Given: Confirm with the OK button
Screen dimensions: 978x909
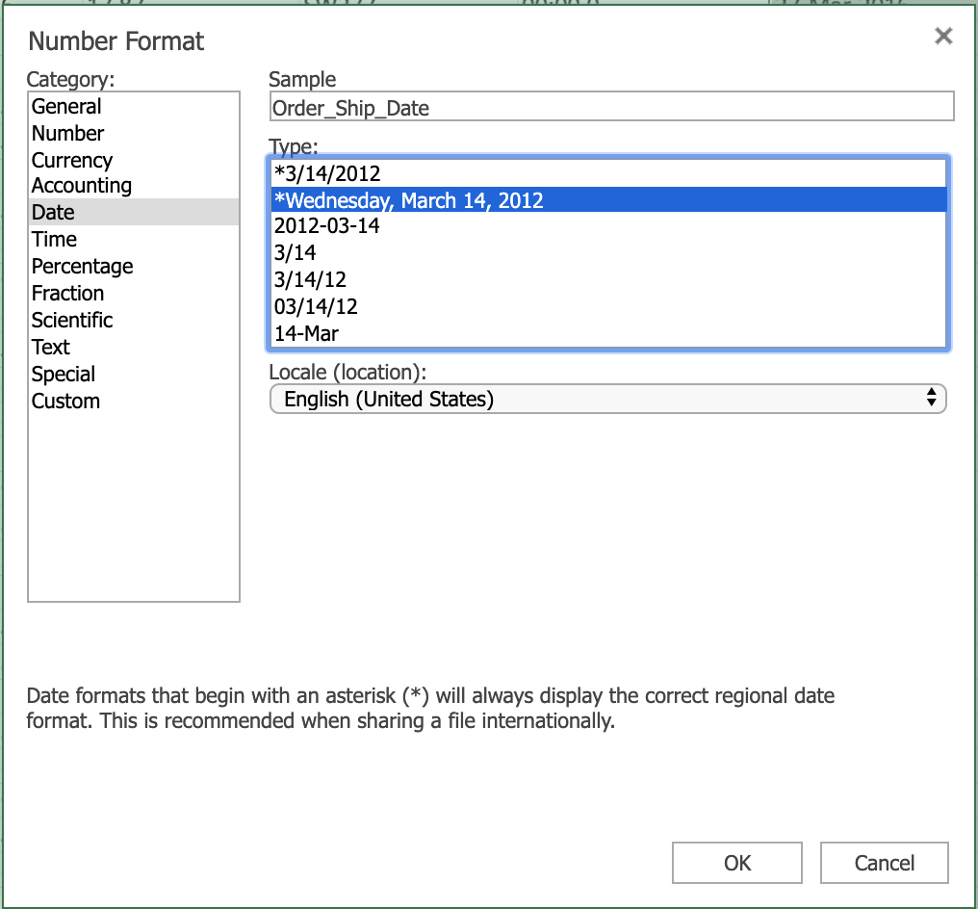Looking at the screenshot, I should coord(736,863).
